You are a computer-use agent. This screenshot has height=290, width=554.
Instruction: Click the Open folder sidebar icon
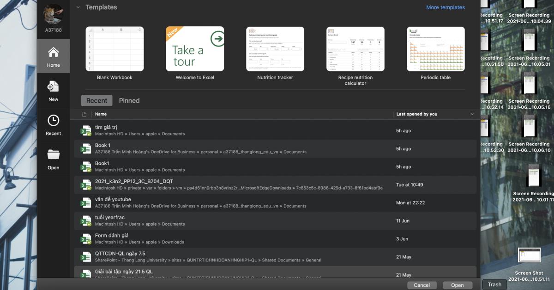(x=54, y=155)
